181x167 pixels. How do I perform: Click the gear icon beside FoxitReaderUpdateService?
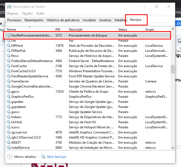click(x=9, y=76)
